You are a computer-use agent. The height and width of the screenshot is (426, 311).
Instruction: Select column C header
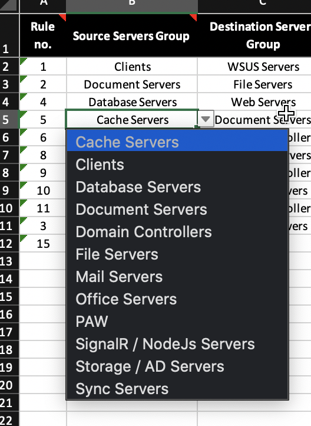tap(254, 6)
